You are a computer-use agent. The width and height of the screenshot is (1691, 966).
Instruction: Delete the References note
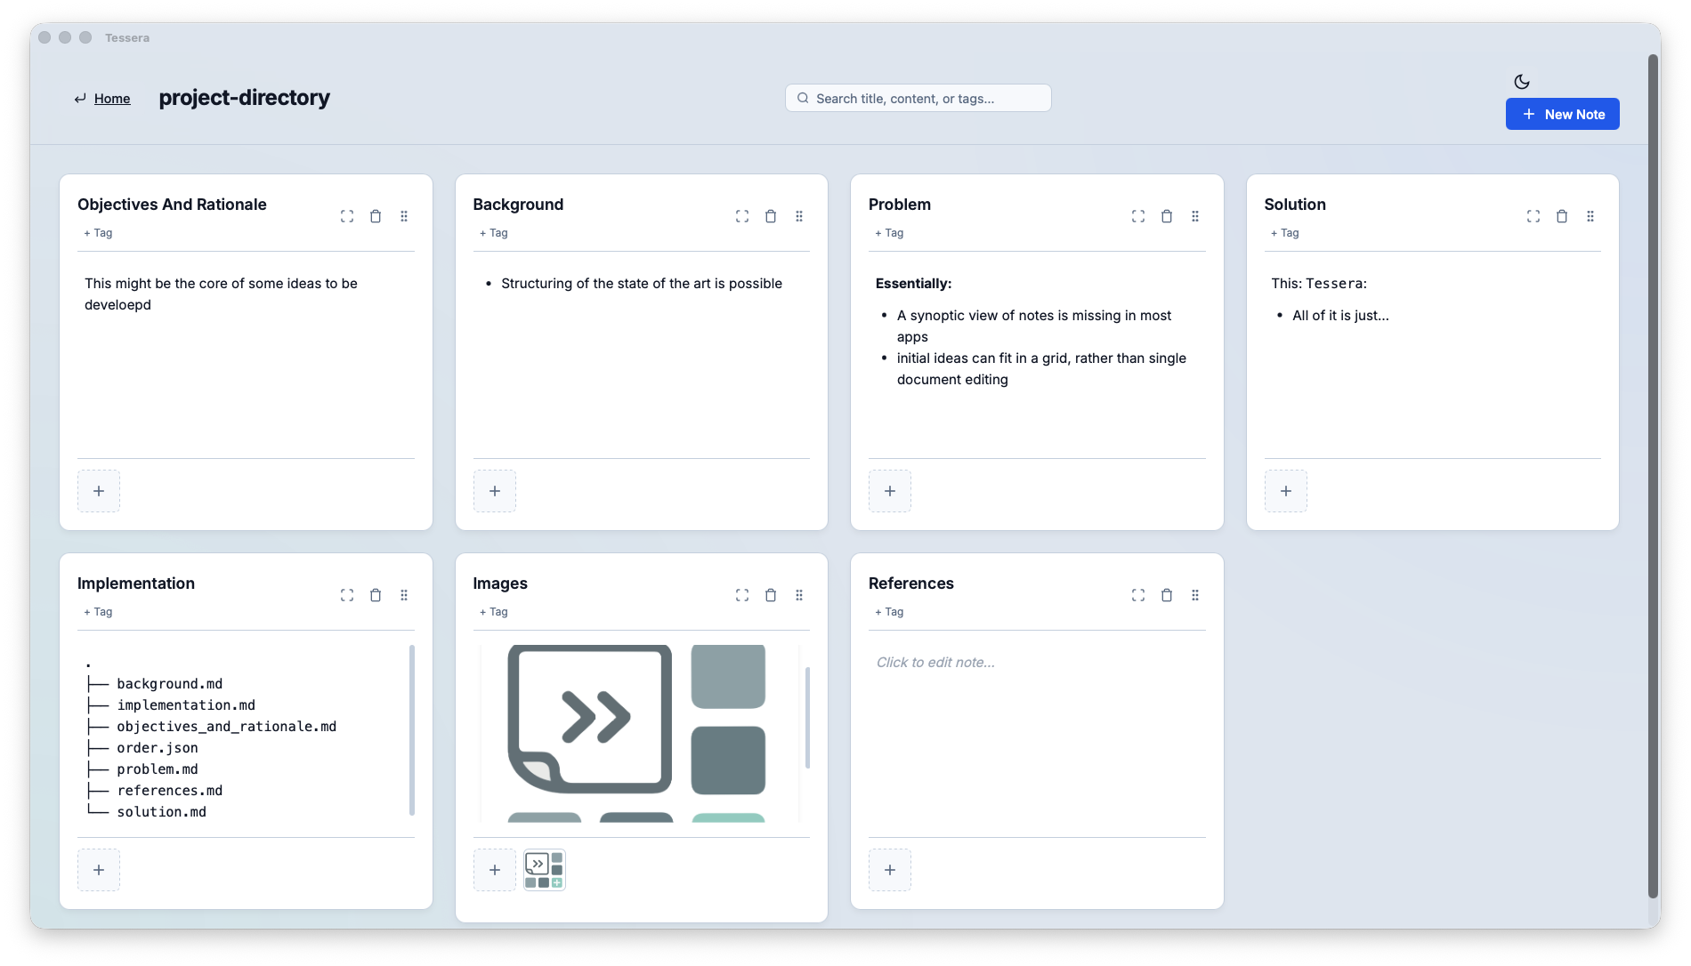tap(1167, 595)
